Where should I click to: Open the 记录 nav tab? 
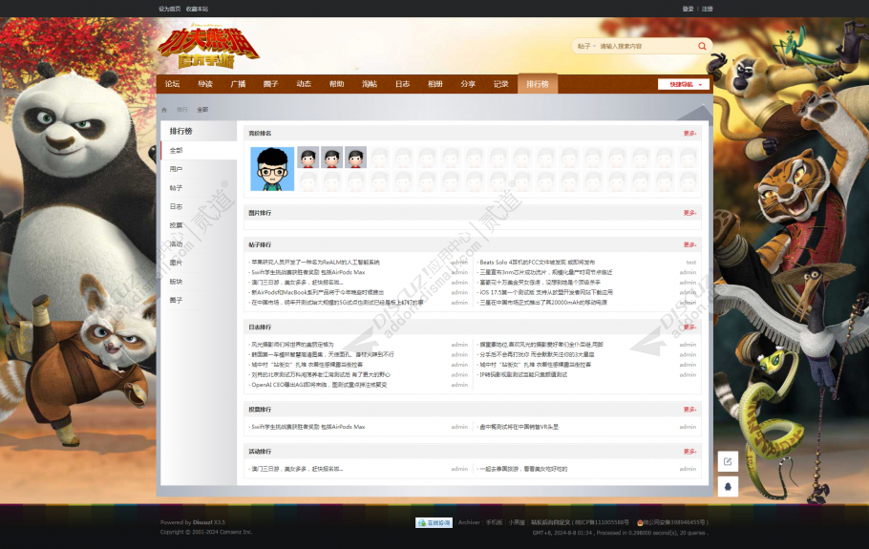tap(501, 84)
